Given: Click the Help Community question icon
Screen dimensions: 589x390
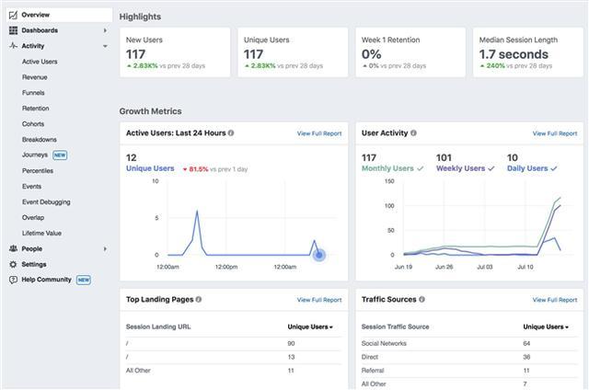Looking at the screenshot, I should pyautogui.click(x=13, y=280).
